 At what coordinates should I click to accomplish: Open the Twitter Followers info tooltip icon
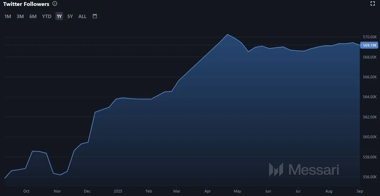[55, 3]
